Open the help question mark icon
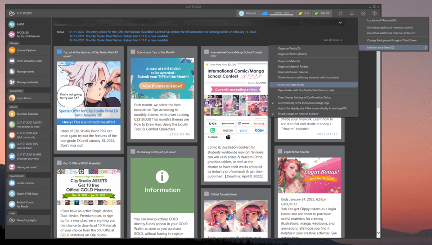Screen dimensions: 432x245 374,13
